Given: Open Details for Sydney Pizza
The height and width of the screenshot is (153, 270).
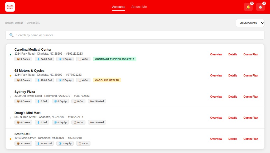Looking at the screenshot, I should (233, 97).
